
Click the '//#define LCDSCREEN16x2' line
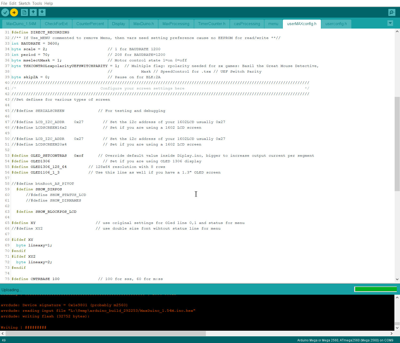click(39, 128)
